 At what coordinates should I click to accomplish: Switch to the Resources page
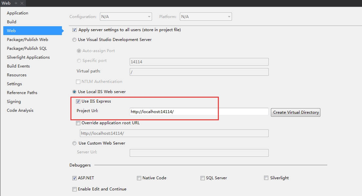click(x=17, y=75)
